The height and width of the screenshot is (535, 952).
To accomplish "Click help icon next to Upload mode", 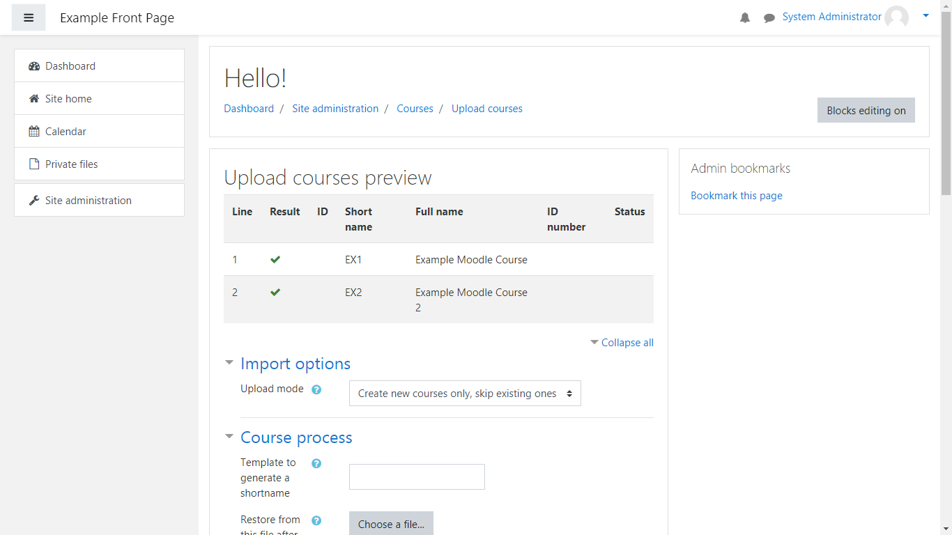I will 316,389.
